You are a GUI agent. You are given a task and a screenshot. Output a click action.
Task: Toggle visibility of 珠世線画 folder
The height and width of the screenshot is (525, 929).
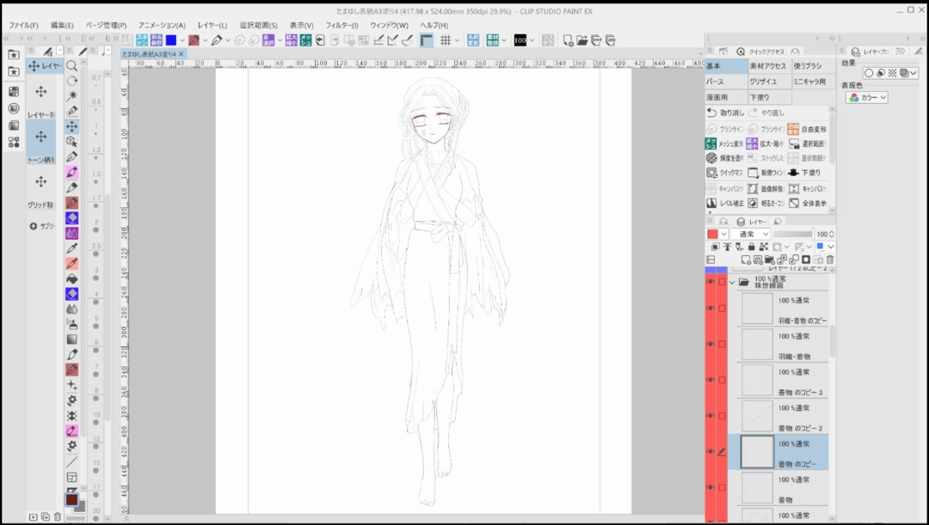click(711, 282)
